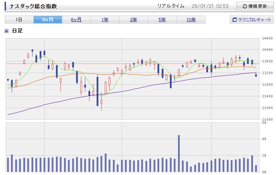This screenshot has height=175, width=276.
Task: Click the window icon on テクニカルチャート button
Action: (235, 20)
